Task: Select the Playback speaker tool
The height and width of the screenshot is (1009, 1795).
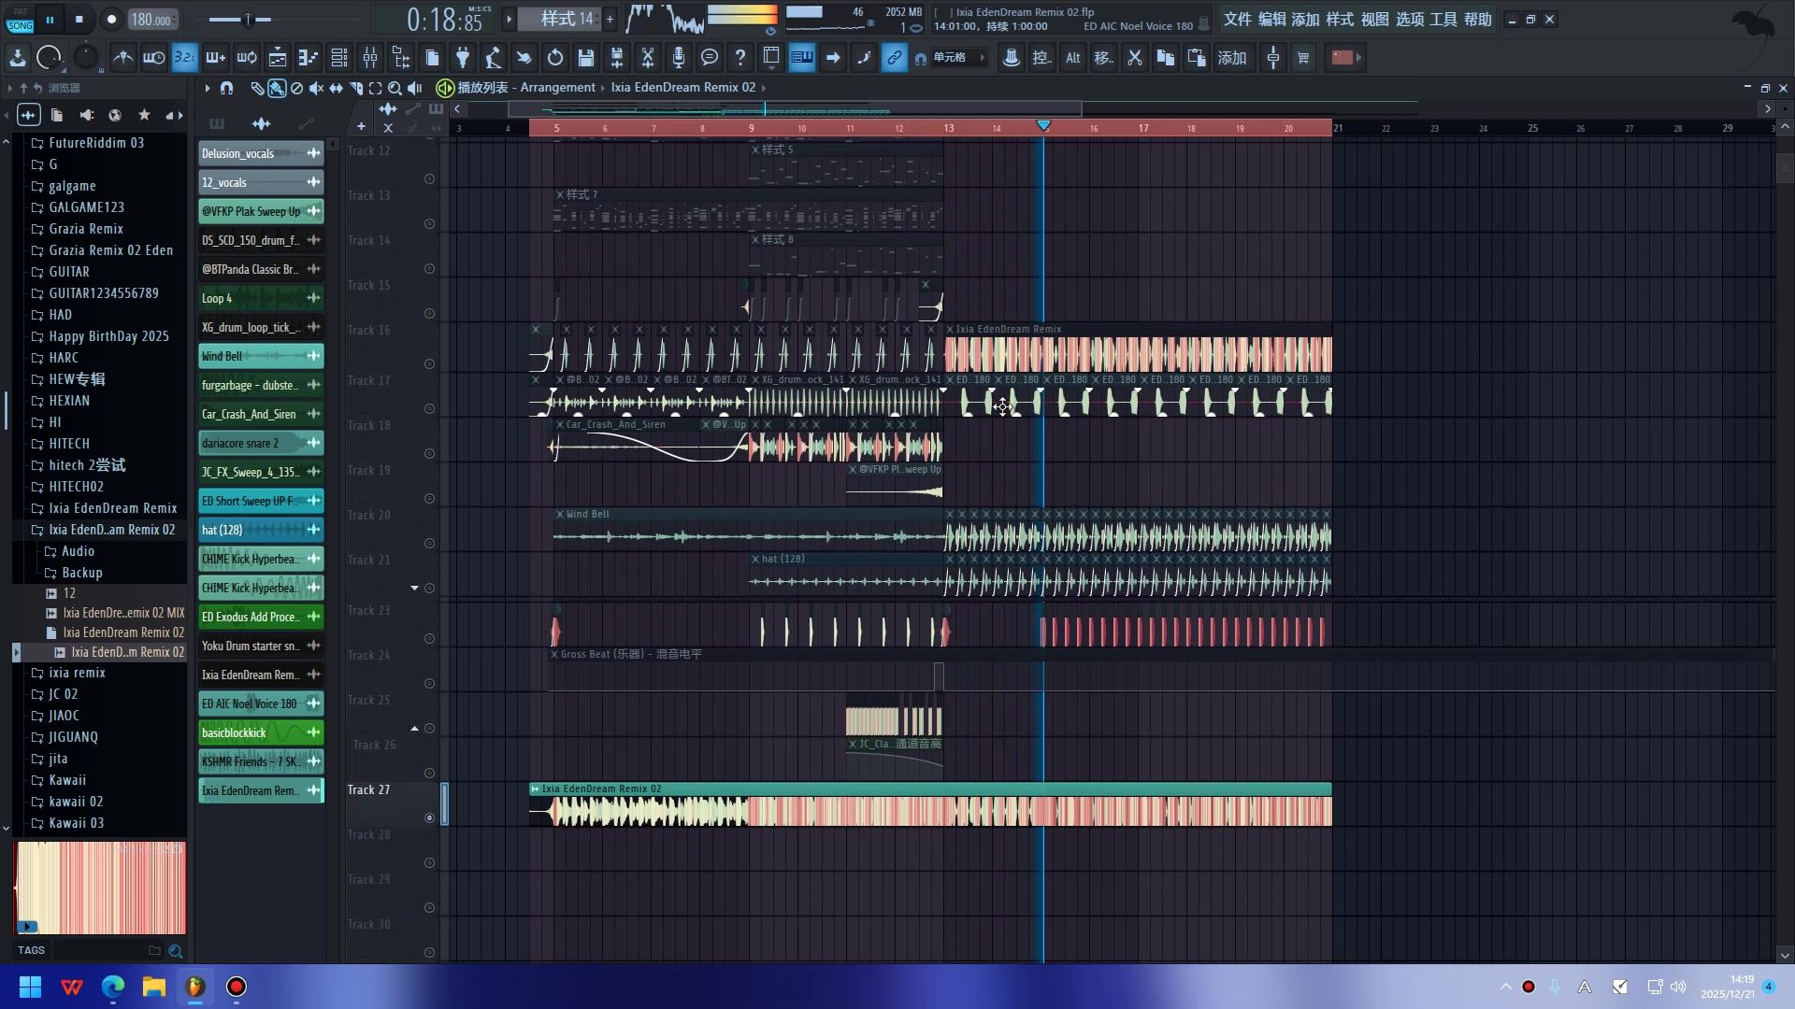Action: tap(414, 88)
